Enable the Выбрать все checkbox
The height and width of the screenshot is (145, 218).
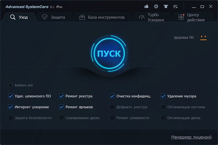coord(11,85)
